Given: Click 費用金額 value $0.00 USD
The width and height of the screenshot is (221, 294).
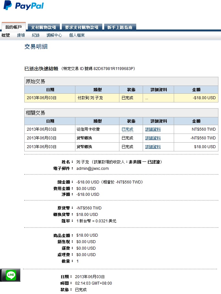Looking at the screenshot, I should pos(86,189).
